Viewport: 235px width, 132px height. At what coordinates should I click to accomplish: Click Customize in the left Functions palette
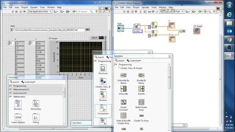click(28, 82)
